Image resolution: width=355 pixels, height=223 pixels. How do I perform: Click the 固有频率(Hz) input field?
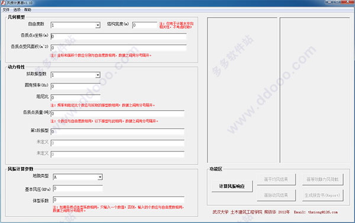75,86
